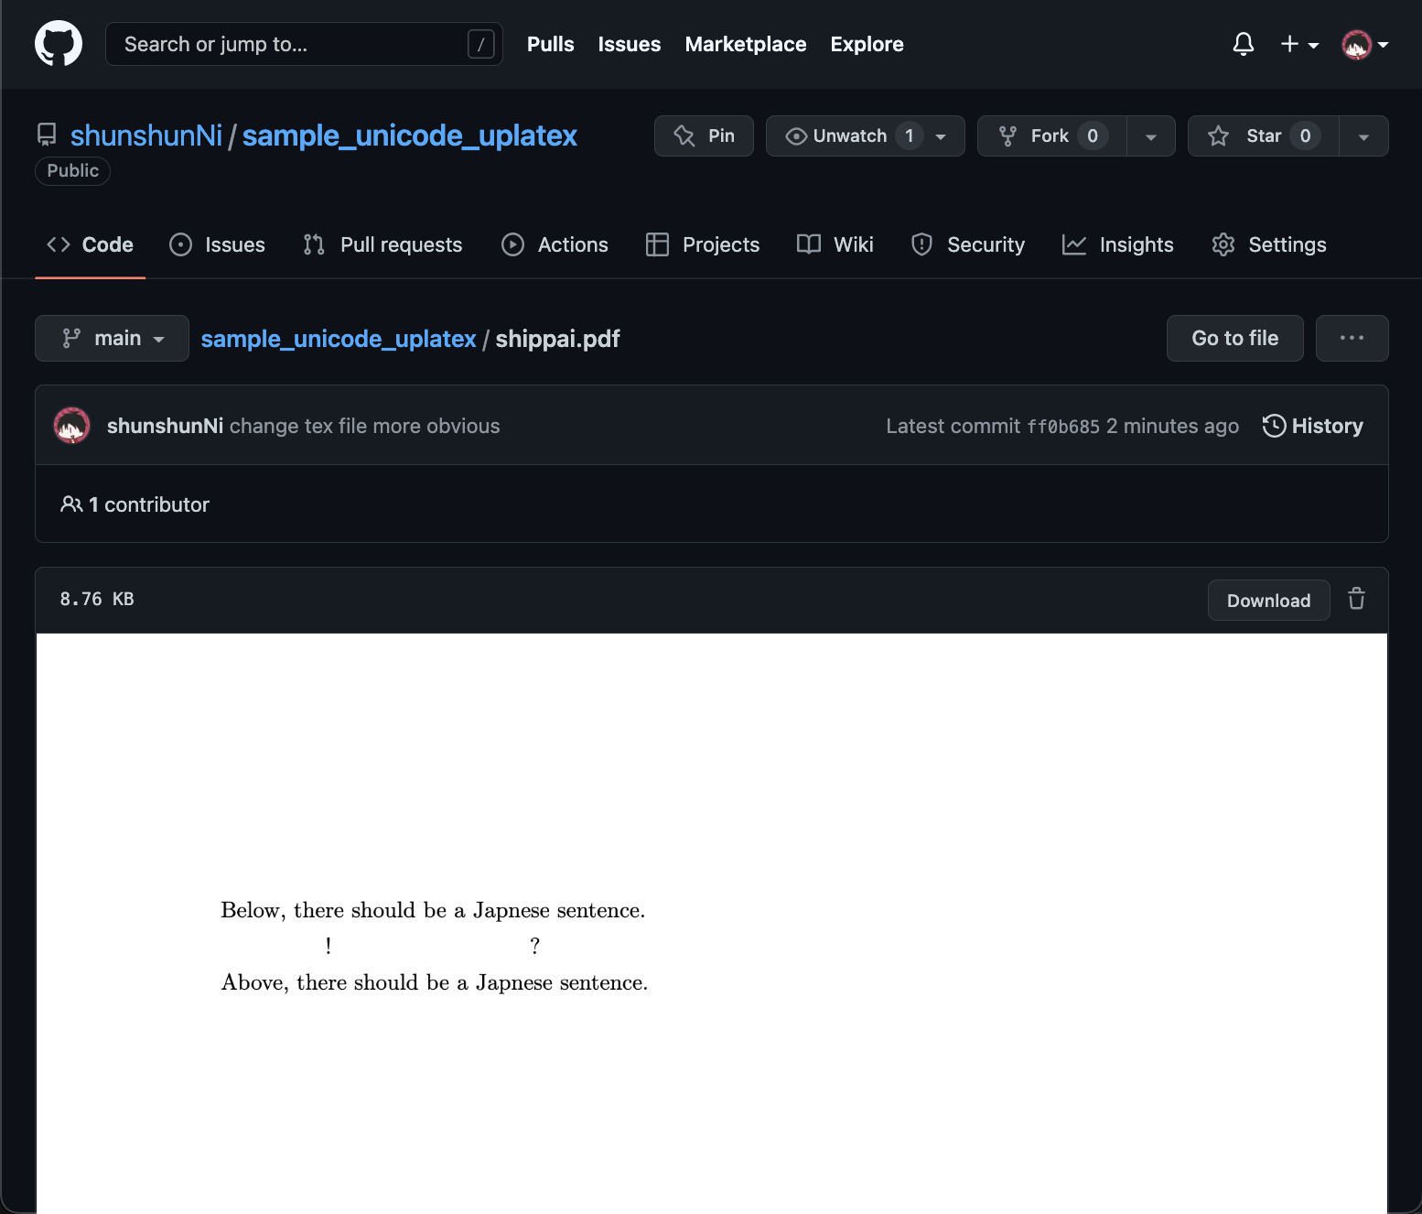This screenshot has width=1422, height=1214.
Task: Switch to the Code tab
Action: coord(90,244)
